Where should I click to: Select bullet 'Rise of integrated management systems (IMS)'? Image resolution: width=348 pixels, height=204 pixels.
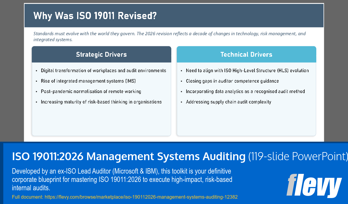pos(88,81)
